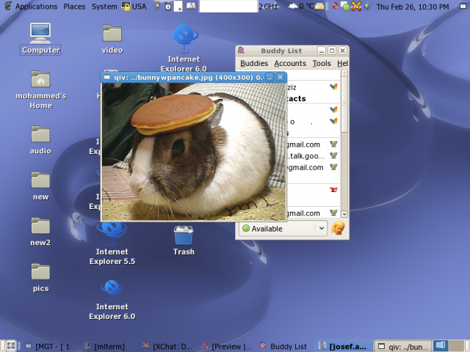Click the Yahoo protocol icon in Buddy List
Image resolution: width=470 pixels, height=352 pixels.
[x=333, y=189]
